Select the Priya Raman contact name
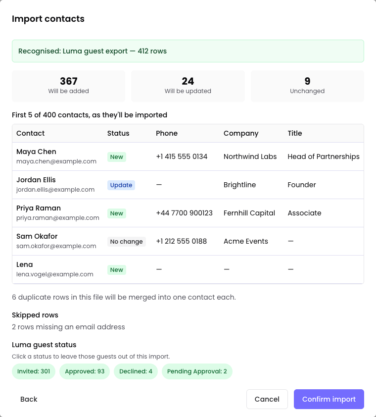The image size is (376, 417). [x=39, y=208]
